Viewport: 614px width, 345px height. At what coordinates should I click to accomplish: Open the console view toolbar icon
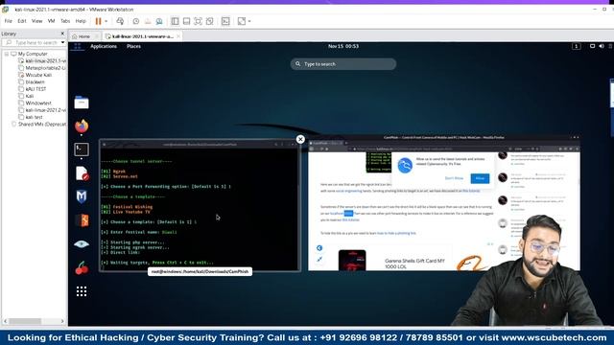[225, 21]
